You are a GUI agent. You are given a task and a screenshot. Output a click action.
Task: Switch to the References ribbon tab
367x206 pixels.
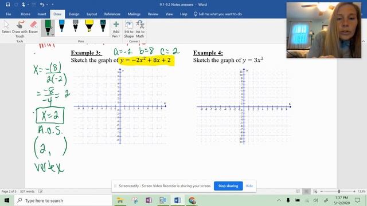[x=112, y=14]
